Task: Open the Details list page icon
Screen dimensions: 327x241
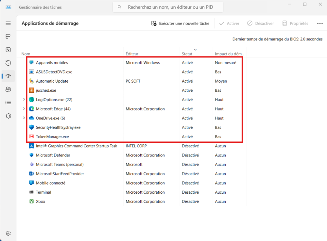Action: pyautogui.click(x=8, y=103)
